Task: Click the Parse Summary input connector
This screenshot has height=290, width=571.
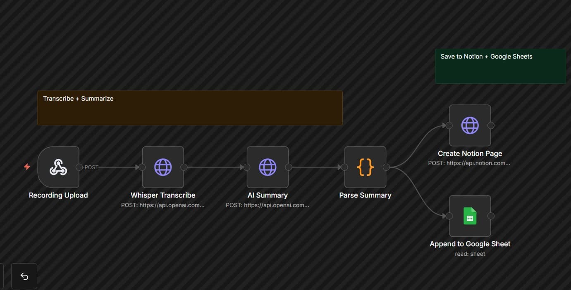Action: click(344, 167)
